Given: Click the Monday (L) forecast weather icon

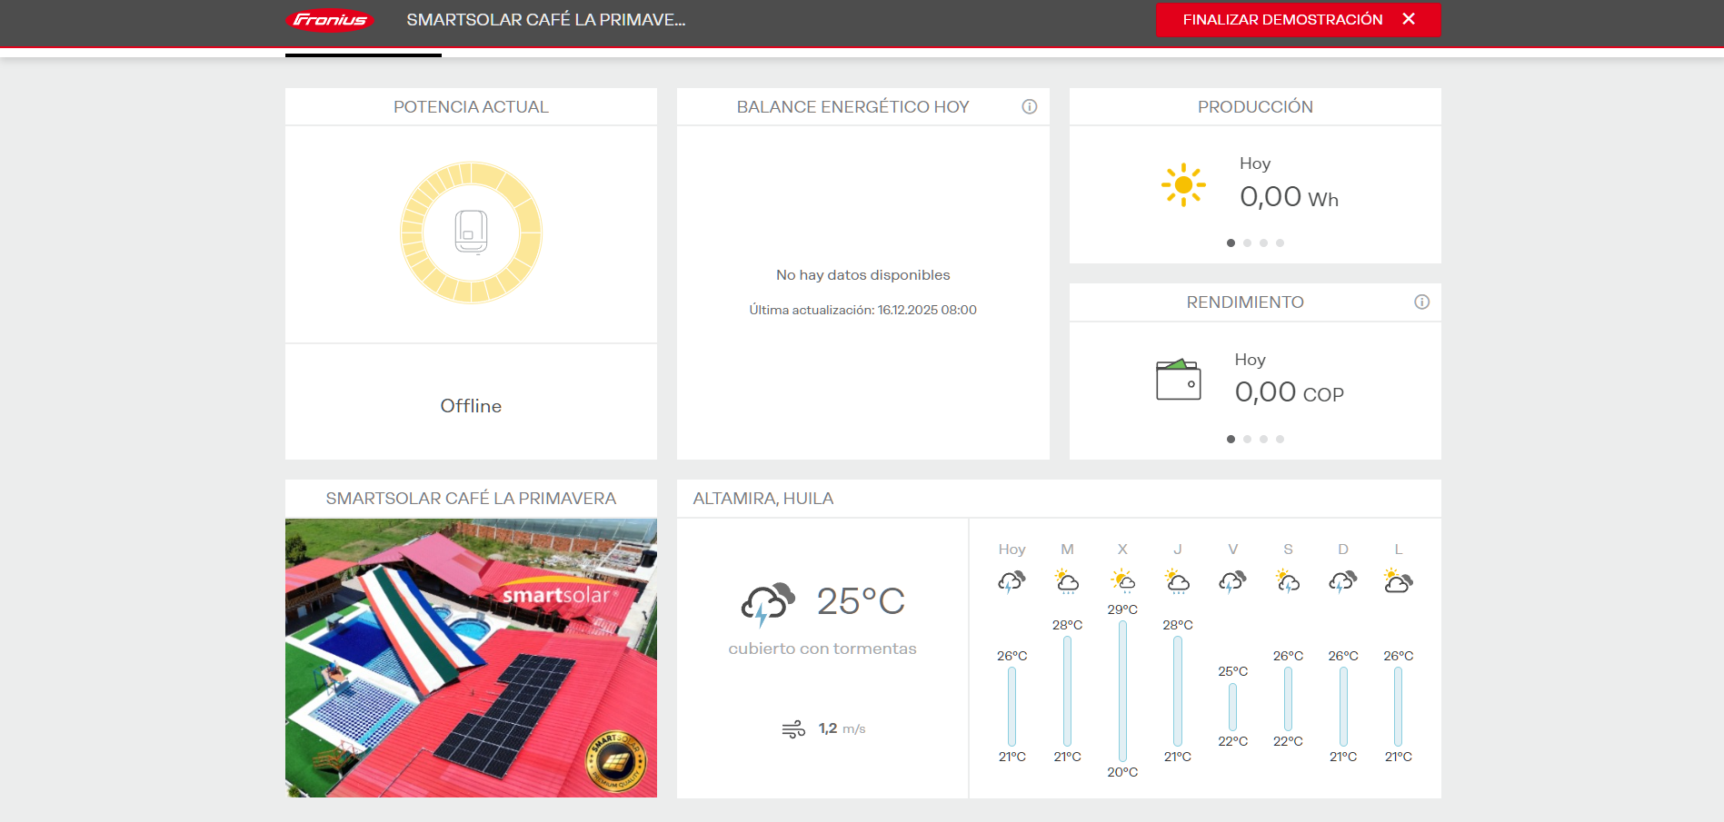Looking at the screenshot, I should click(1398, 581).
